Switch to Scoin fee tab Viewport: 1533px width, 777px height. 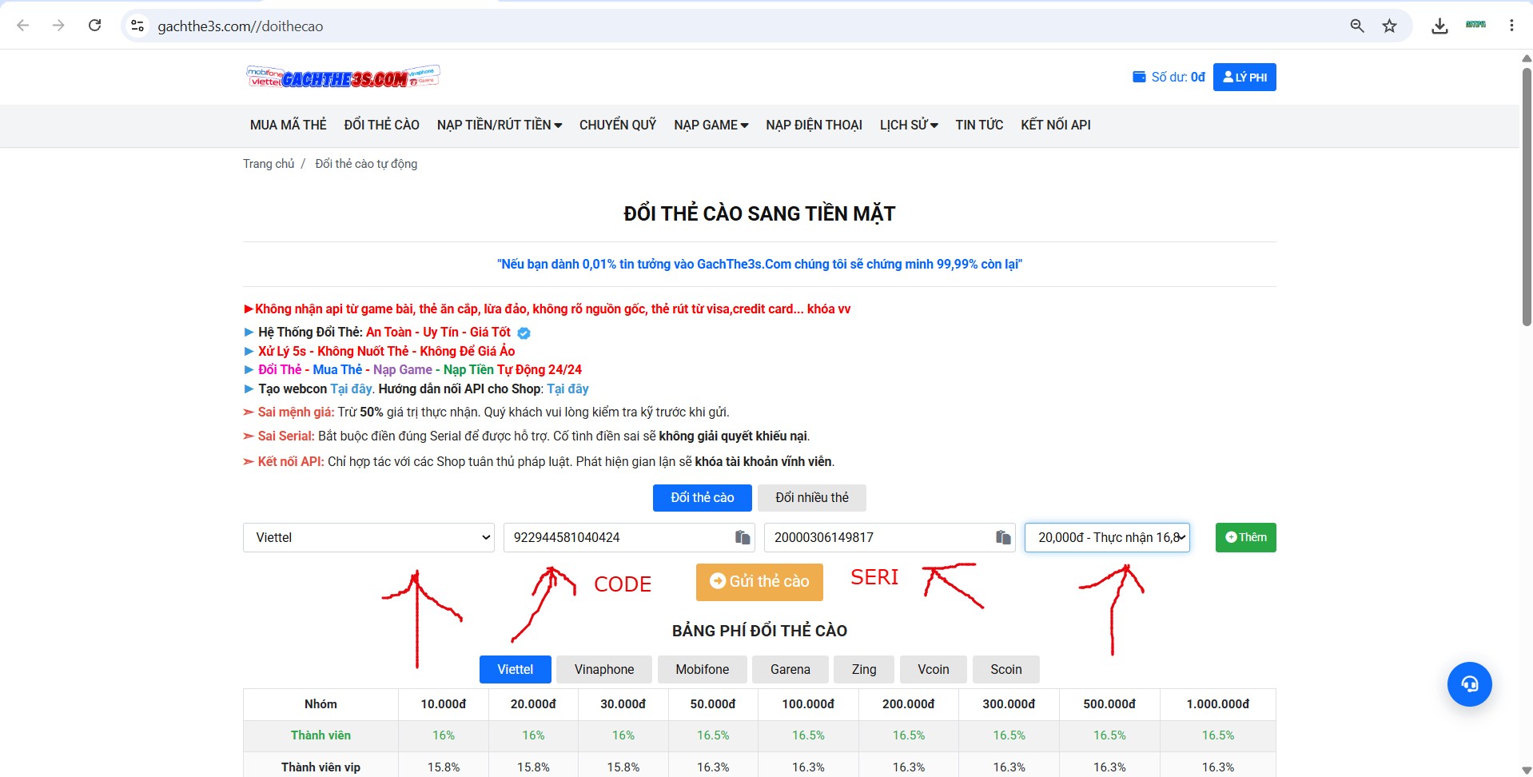click(1006, 669)
